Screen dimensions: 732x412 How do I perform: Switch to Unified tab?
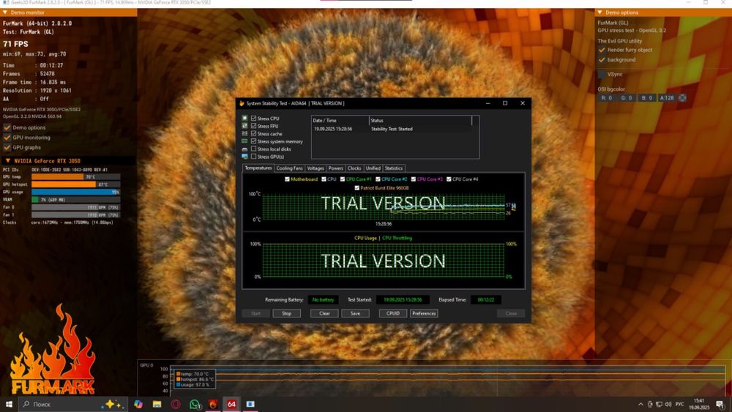[x=373, y=168]
